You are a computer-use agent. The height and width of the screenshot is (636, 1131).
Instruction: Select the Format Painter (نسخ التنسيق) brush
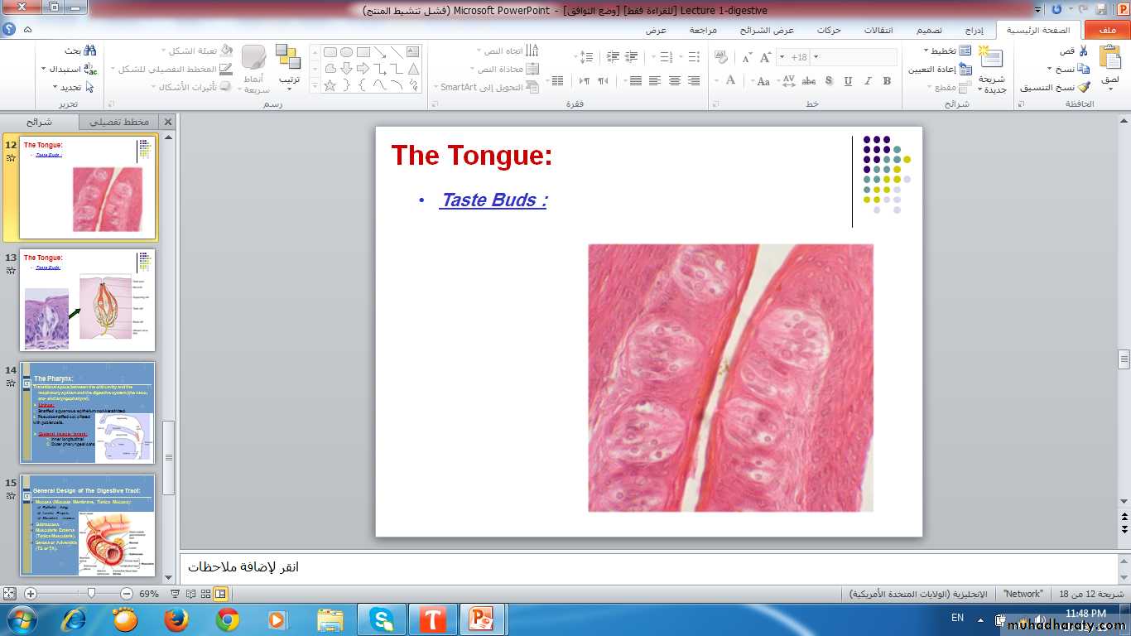click(1084, 87)
